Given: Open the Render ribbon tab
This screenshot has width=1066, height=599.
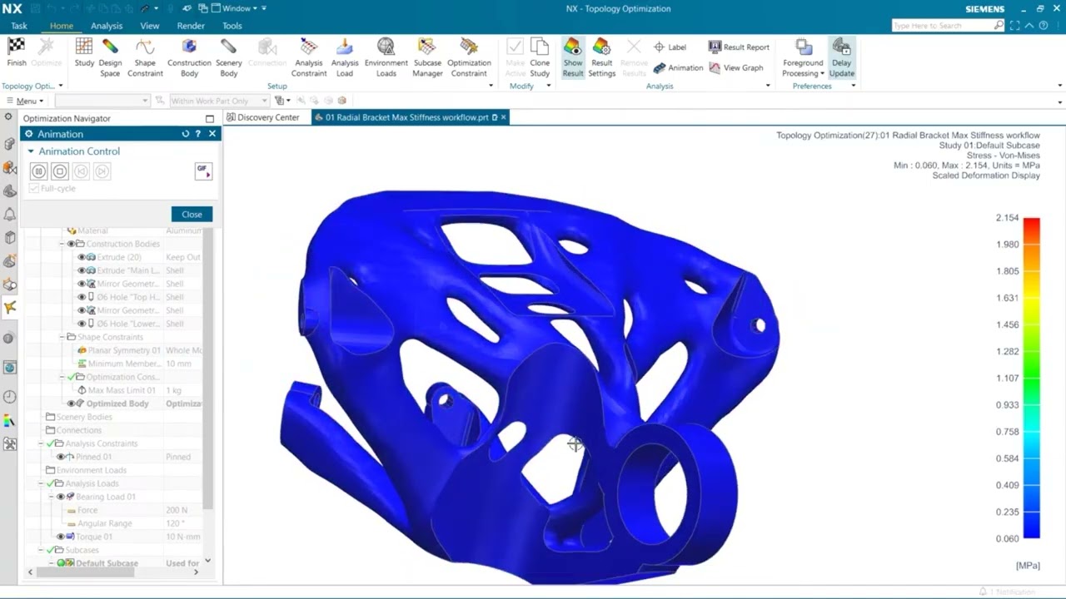Looking at the screenshot, I should [x=191, y=26].
